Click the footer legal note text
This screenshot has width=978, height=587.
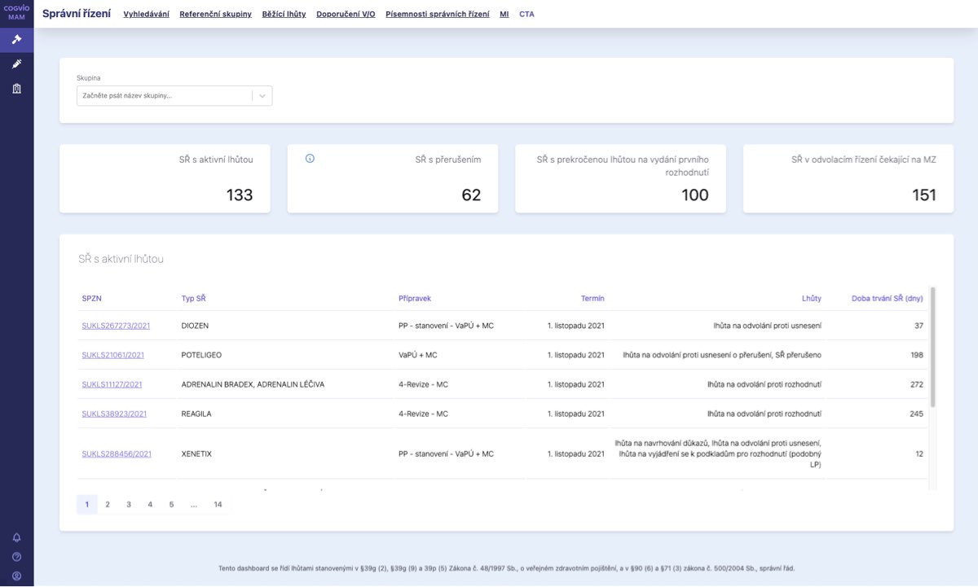pos(506,568)
